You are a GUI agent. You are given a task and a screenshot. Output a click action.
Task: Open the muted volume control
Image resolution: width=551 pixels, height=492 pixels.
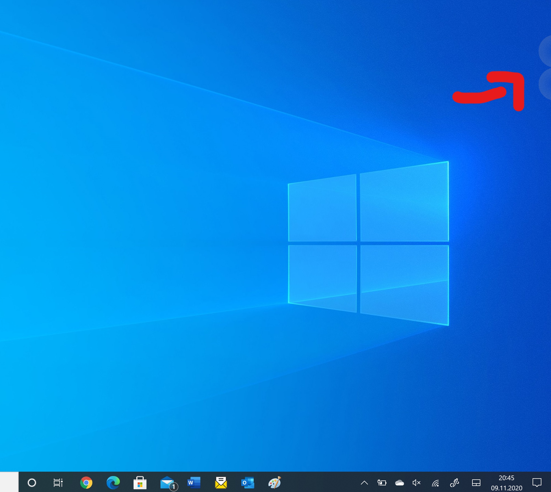[x=417, y=483]
